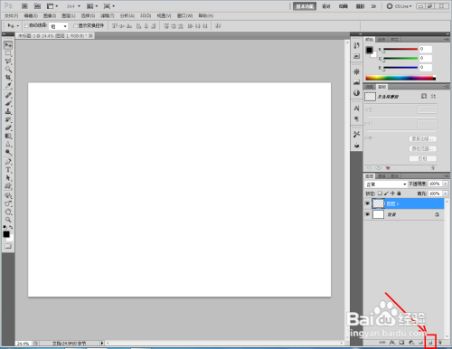The width and height of the screenshot is (452, 349).
Task: Create a new layer via panel icon
Action: coord(430,343)
